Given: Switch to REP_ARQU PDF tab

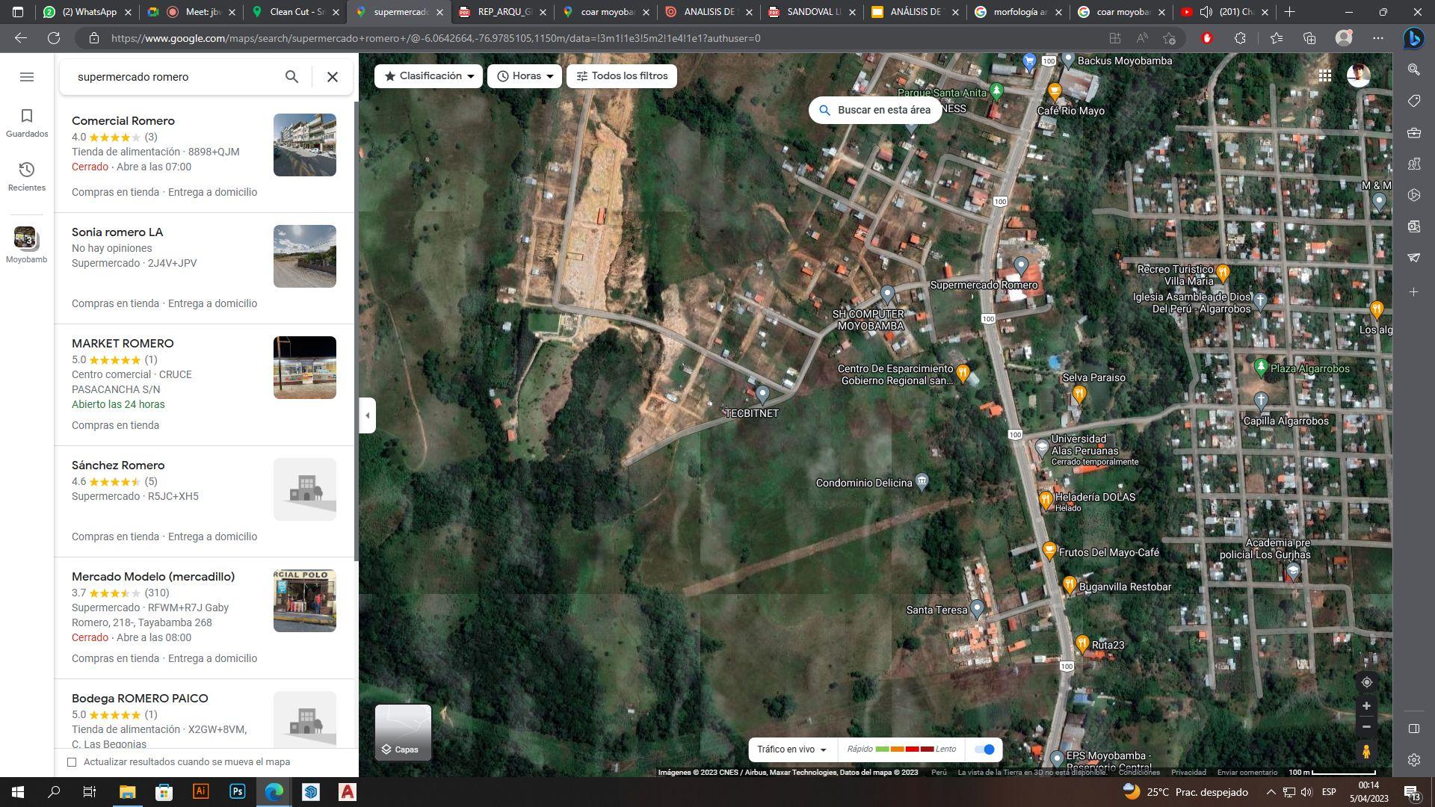Looking at the screenshot, I should point(503,12).
